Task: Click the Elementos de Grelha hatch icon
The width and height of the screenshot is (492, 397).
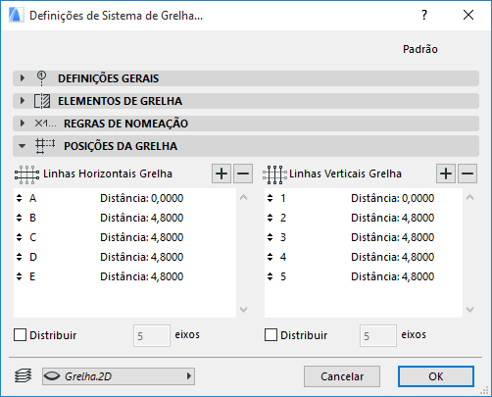Action: [42, 101]
